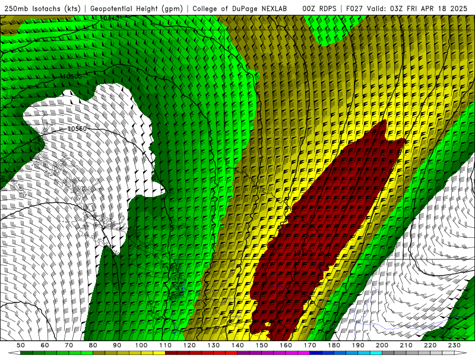Click the 220 value on the color scale

click(430, 345)
